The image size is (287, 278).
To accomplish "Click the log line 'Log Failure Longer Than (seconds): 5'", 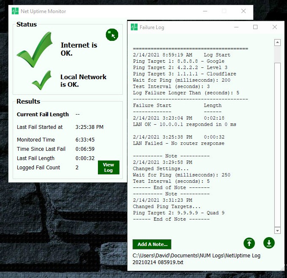I will 186,93.
